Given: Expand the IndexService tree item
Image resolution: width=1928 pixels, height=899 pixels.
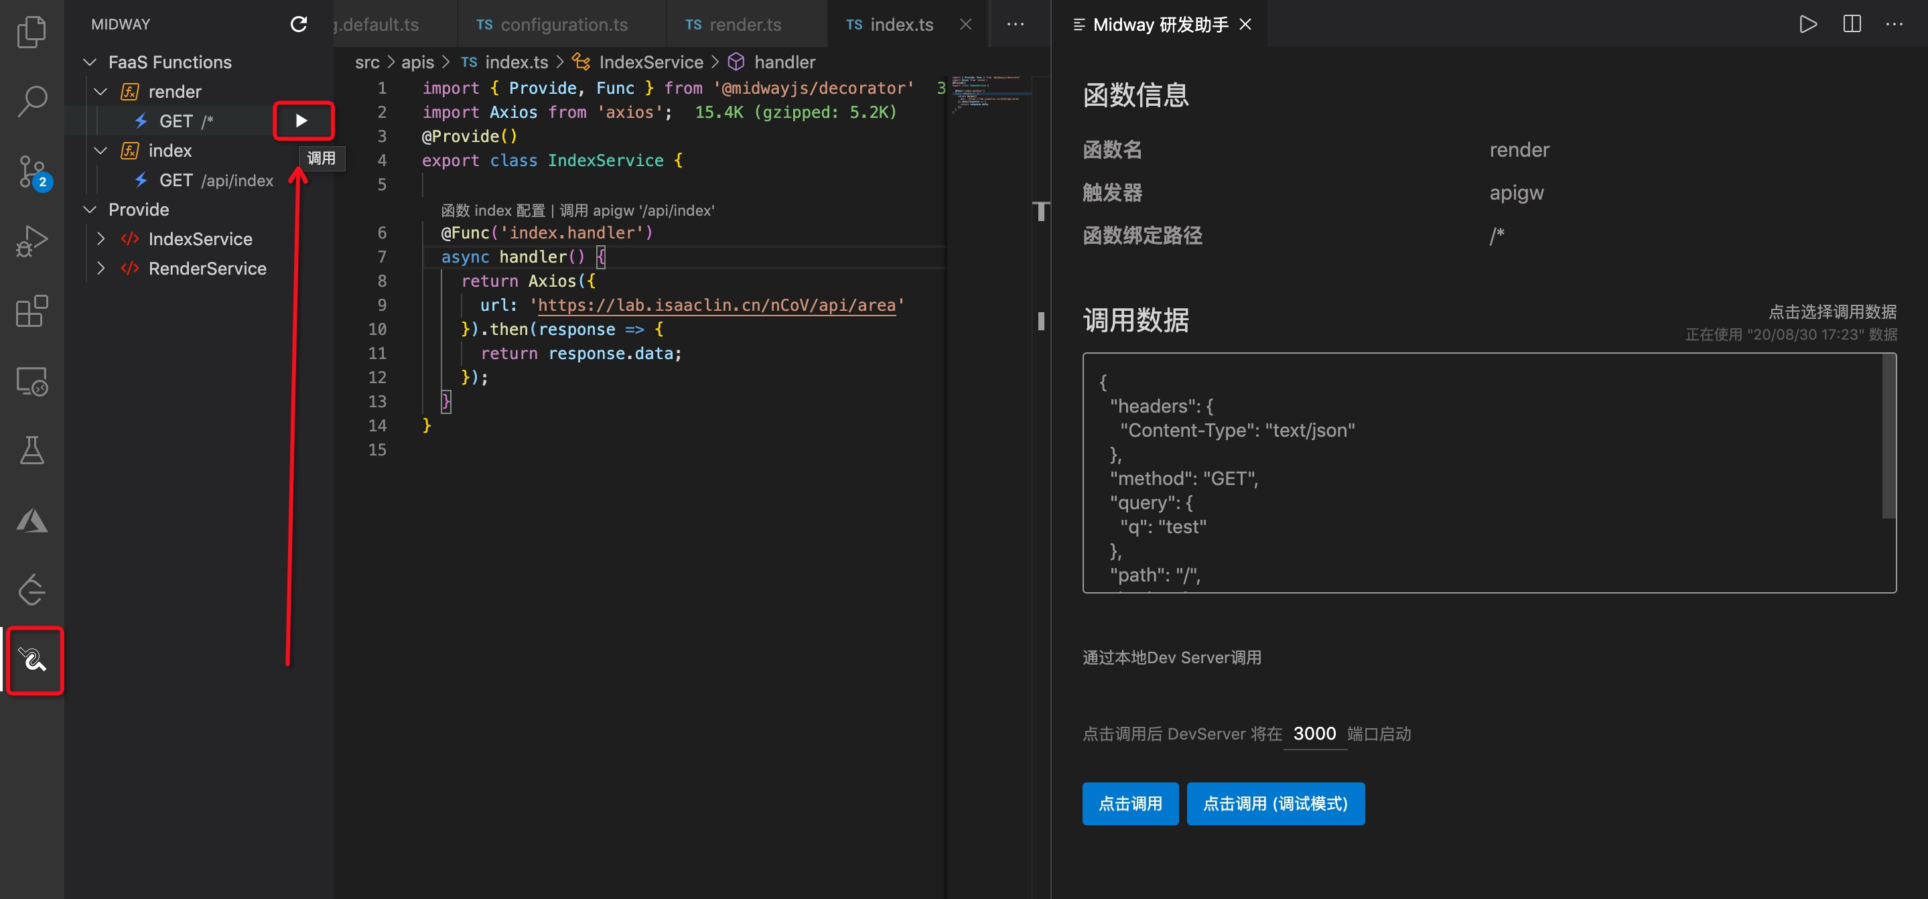Looking at the screenshot, I should 101,238.
